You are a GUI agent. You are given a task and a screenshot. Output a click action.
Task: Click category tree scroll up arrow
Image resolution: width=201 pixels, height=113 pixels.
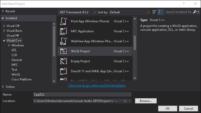(54, 24)
